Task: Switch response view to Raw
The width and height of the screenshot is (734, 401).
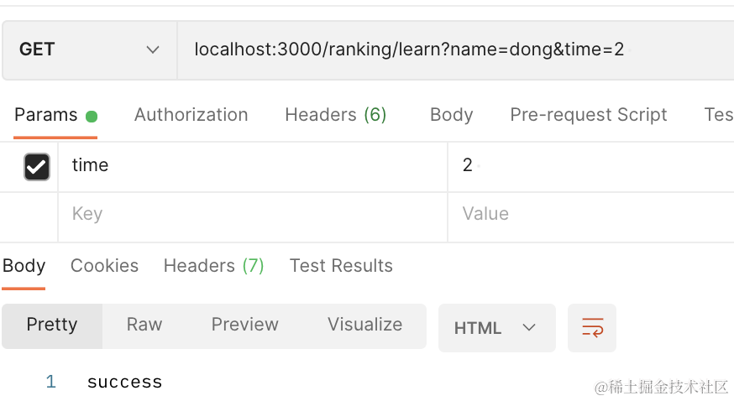Action: click(x=144, y=325)
